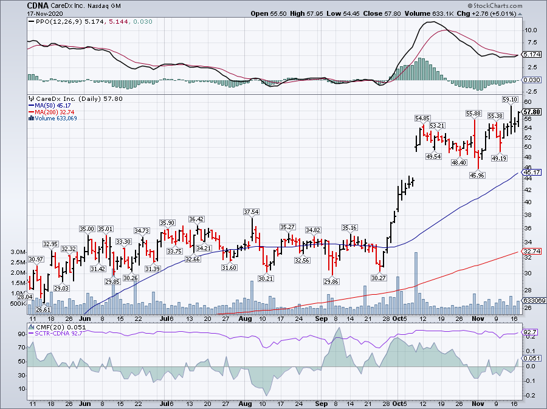Click the 48.40 low price label
This screenshot has width=547, height=409.
tap(459, 162)
